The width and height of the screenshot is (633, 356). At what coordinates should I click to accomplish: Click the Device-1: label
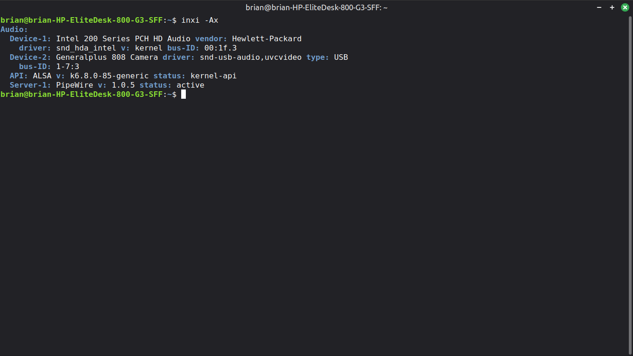coord(31,39)
